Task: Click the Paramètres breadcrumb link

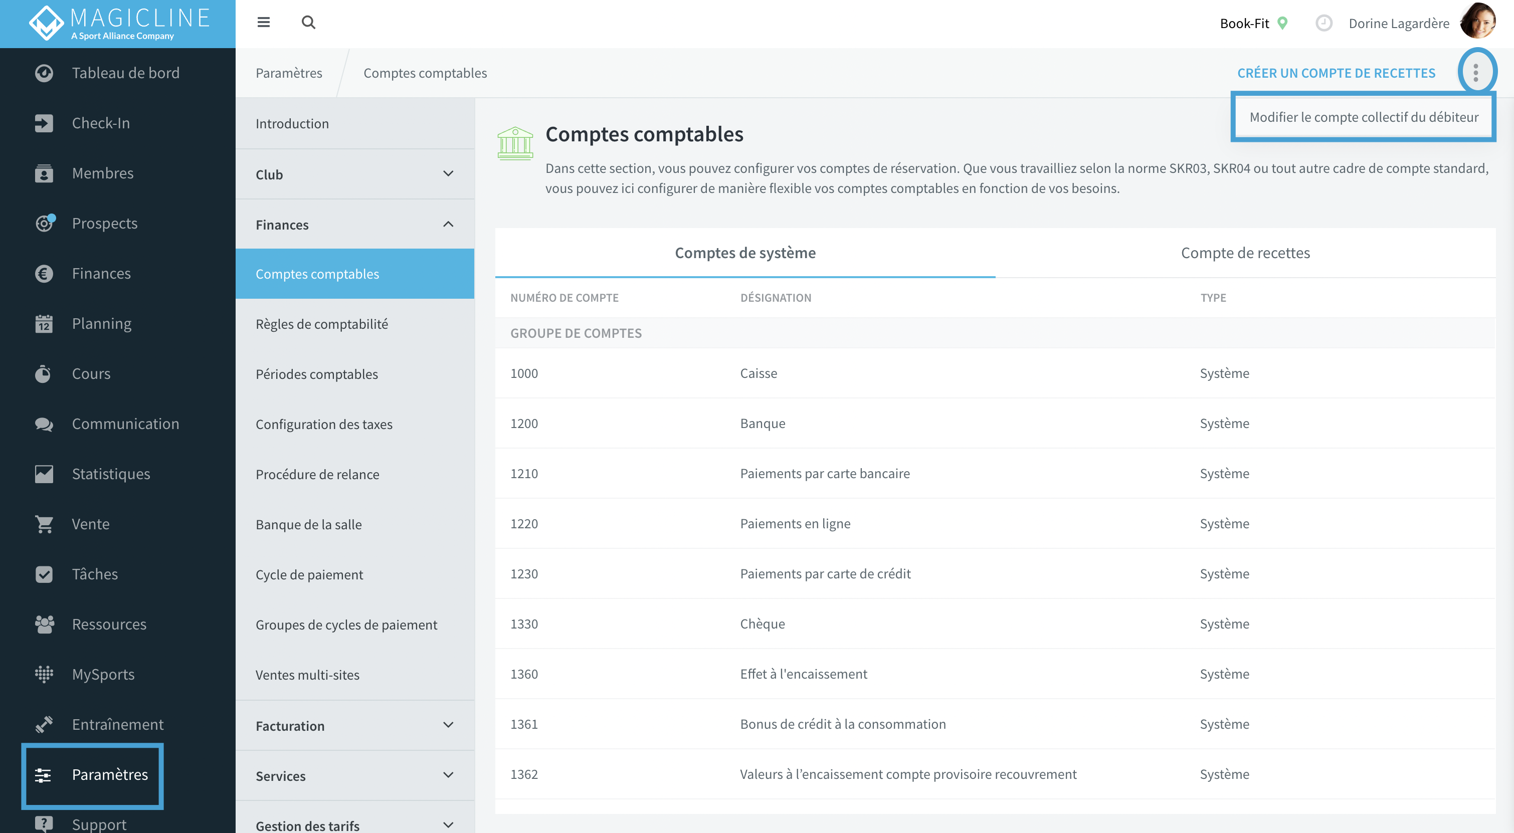Action: (x=289, y=73)
